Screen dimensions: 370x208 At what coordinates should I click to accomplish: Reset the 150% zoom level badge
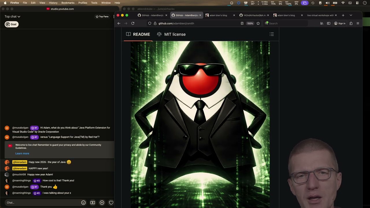[x=250, y=23]
